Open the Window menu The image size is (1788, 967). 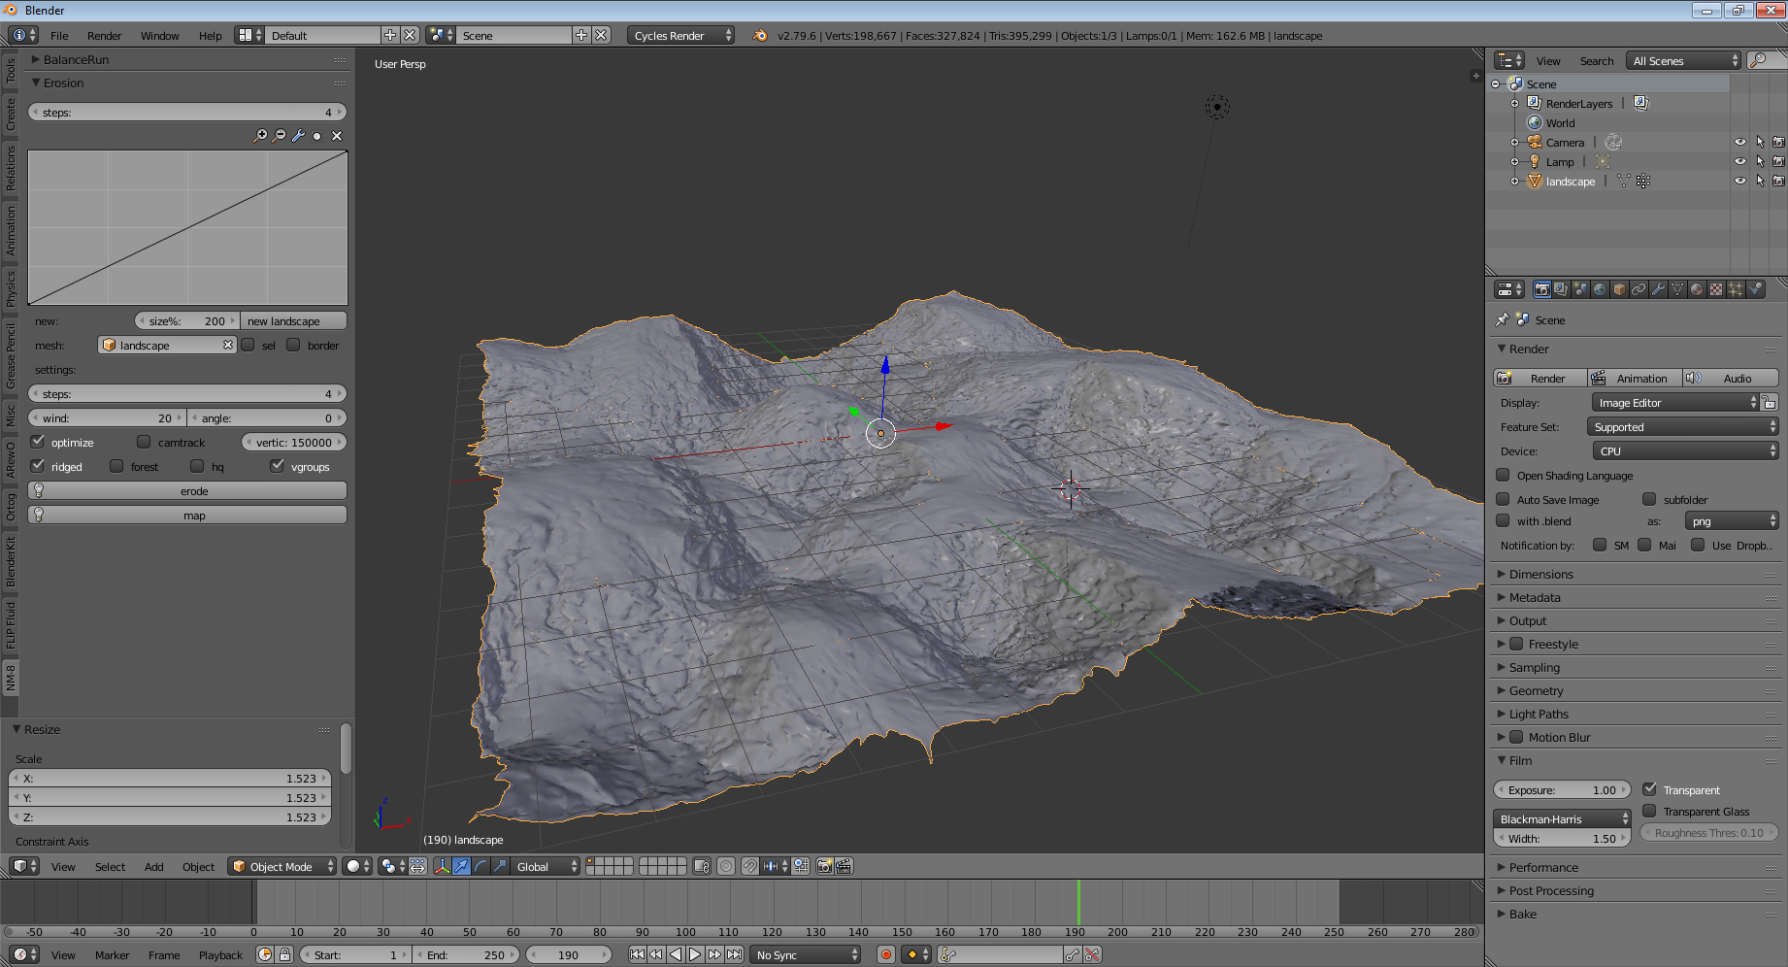pyautogui.click(x=159, y=35)
